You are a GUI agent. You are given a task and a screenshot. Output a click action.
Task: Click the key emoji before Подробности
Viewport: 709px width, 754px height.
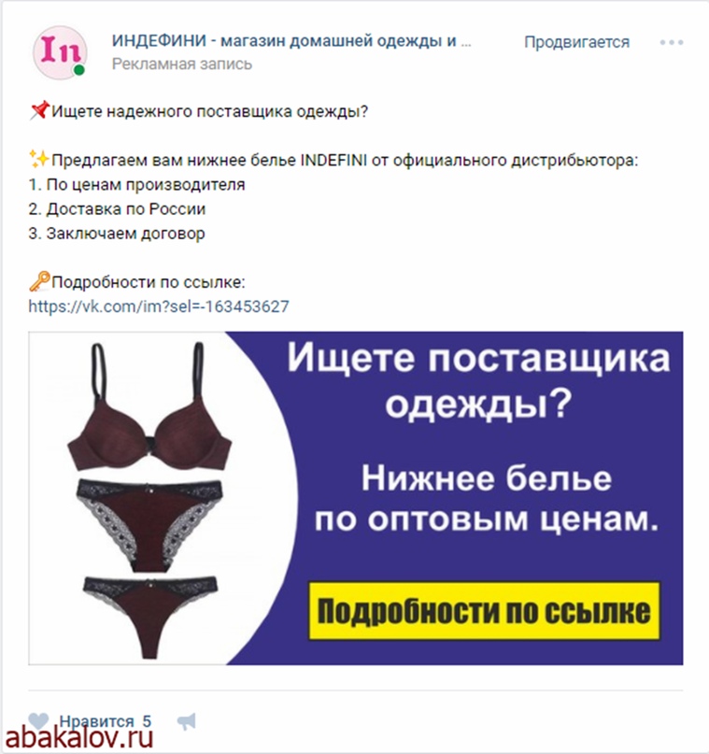pos(39,281)
